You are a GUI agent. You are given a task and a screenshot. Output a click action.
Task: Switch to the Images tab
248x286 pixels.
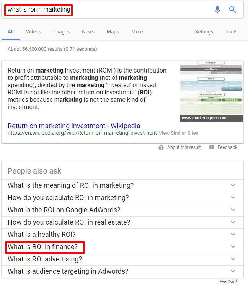(62, 32)
